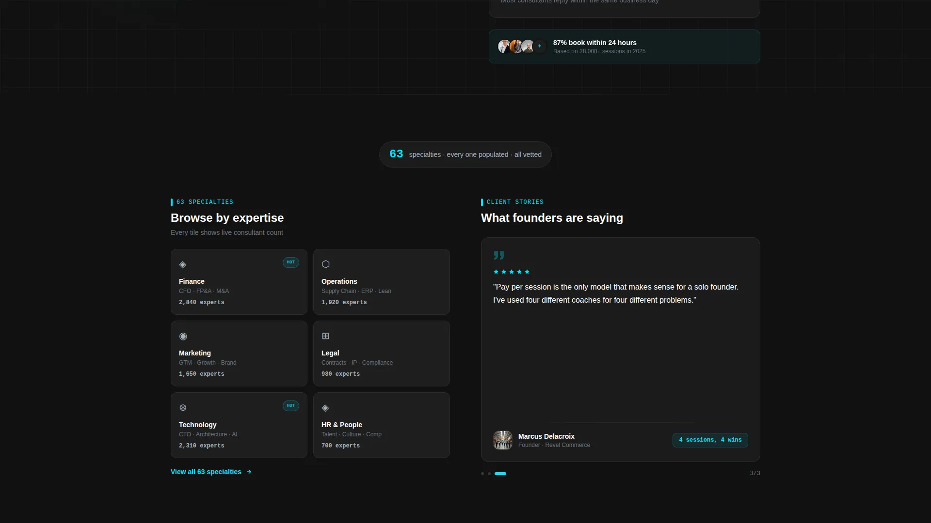This screenshot has height=523, width=931.
Task: Open the Finance specialty title
Action: click(192, 281)
